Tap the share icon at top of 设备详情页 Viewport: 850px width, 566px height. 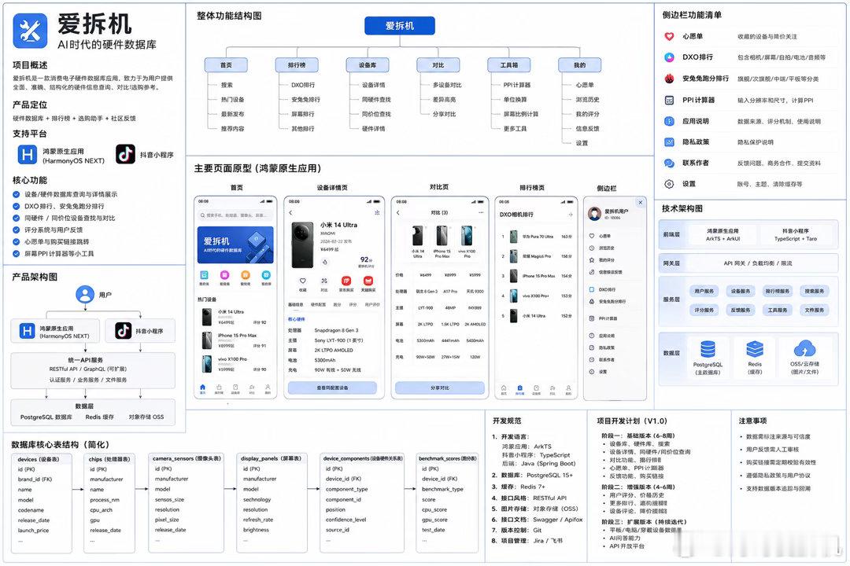(x=377, y=212)
